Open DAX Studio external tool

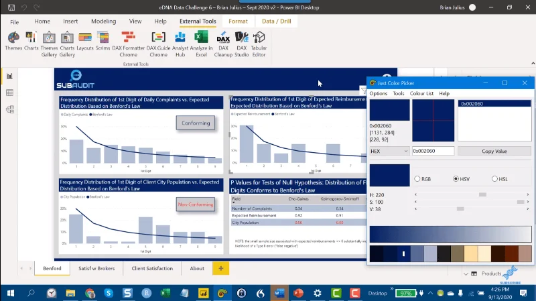pos(241,44)
